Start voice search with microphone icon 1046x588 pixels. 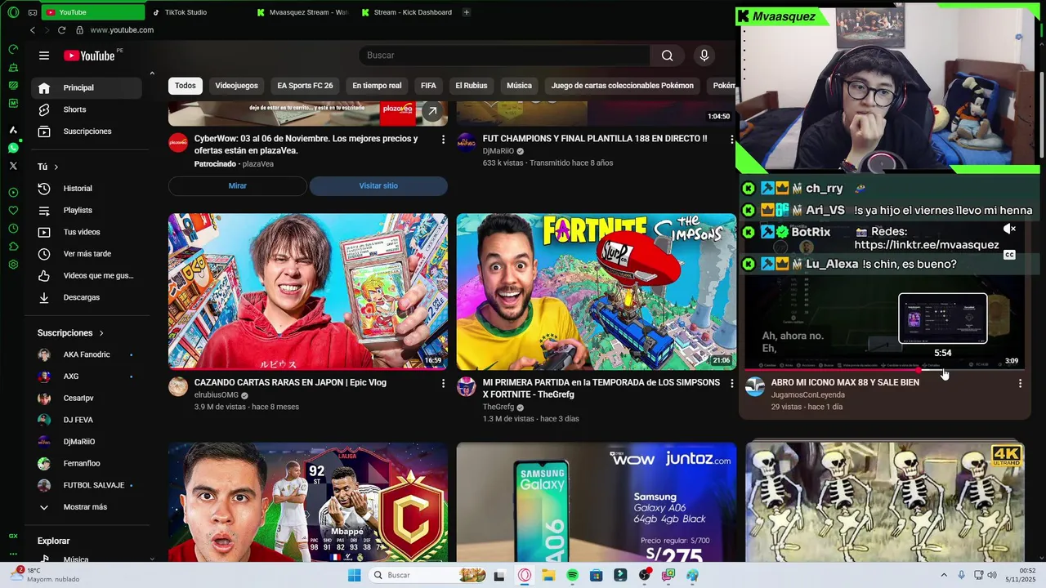click(x=704, y=56)
